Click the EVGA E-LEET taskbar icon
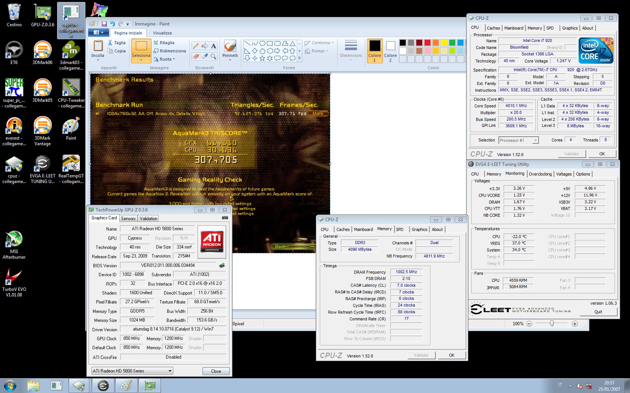 click(103, 386)
